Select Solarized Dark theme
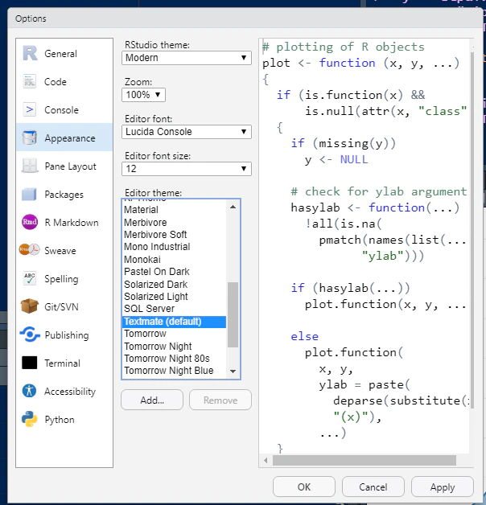Image resolution: width=486 pixels, height=505 pixels. pyautogui.click(x=175, y=284)
